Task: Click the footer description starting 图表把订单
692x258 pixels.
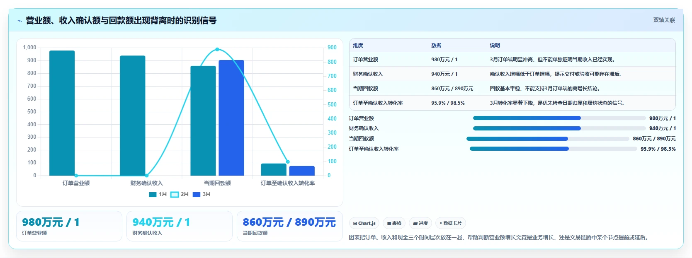Action: coord(500,238)
